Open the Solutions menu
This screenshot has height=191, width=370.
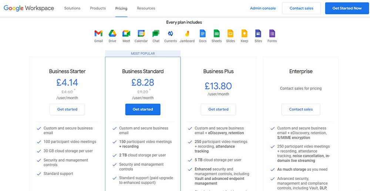pyautogui.click(x=72, y=8)
